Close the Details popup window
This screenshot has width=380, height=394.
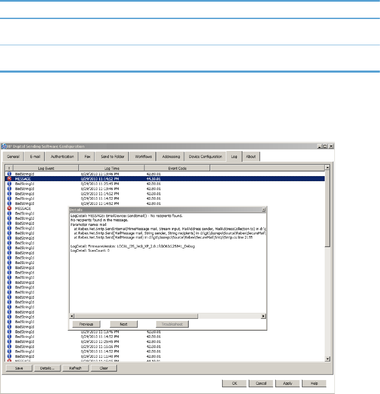263,209
